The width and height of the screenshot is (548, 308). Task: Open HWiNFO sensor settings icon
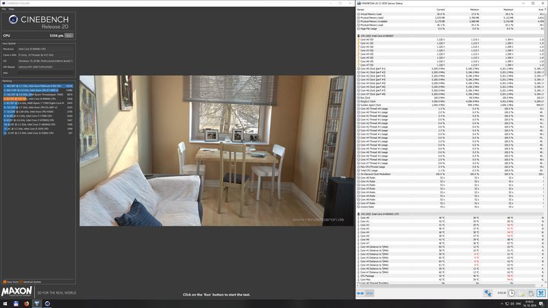(532, 294)
